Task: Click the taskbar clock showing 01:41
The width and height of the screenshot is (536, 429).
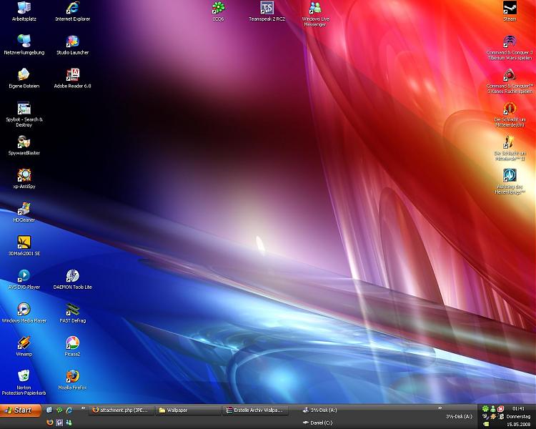Action: tap(518, 408)
